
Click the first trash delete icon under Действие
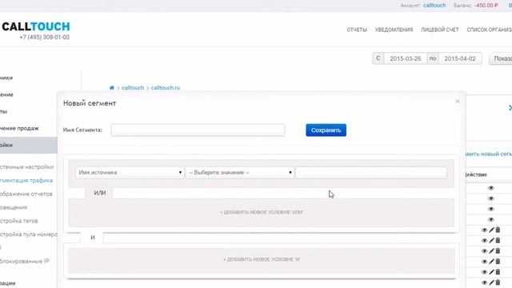pos(498,230)
